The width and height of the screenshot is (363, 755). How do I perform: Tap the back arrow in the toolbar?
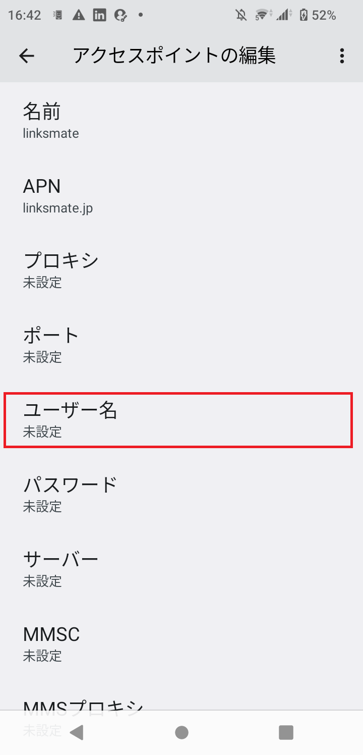[26, 56]
